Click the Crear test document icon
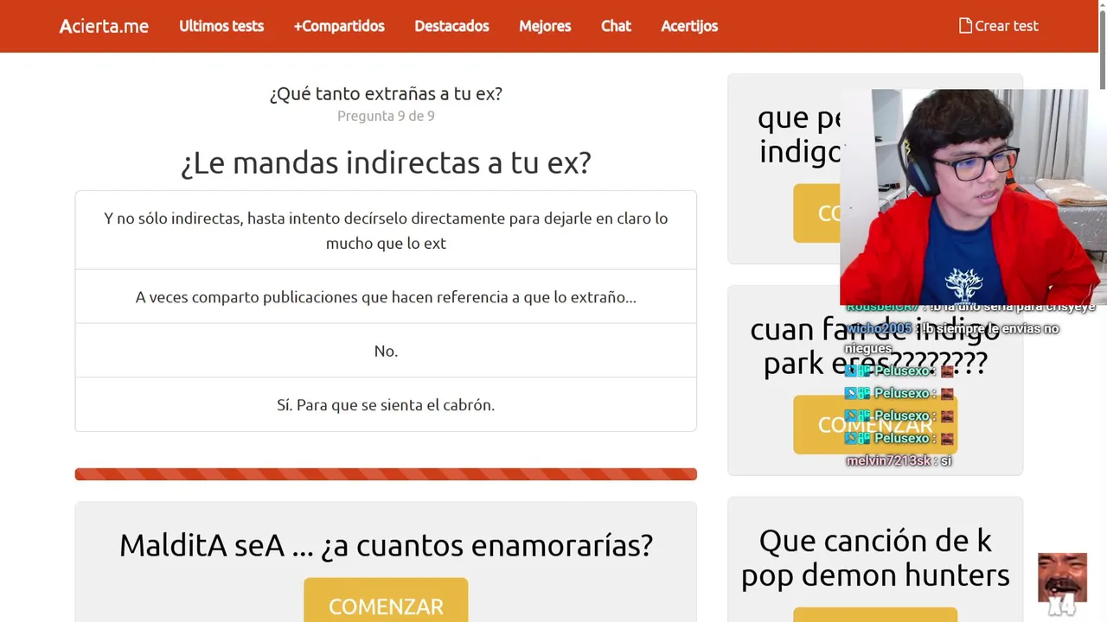 965,26
